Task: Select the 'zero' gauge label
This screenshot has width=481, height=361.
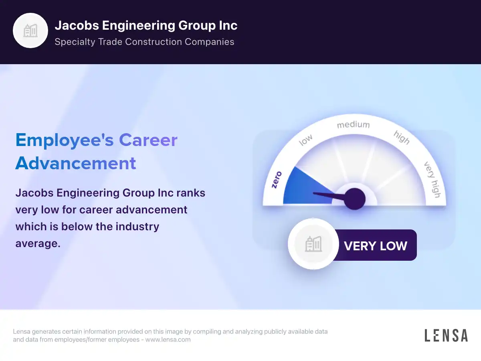Action: pyautogui.click(x=277, y=179)
